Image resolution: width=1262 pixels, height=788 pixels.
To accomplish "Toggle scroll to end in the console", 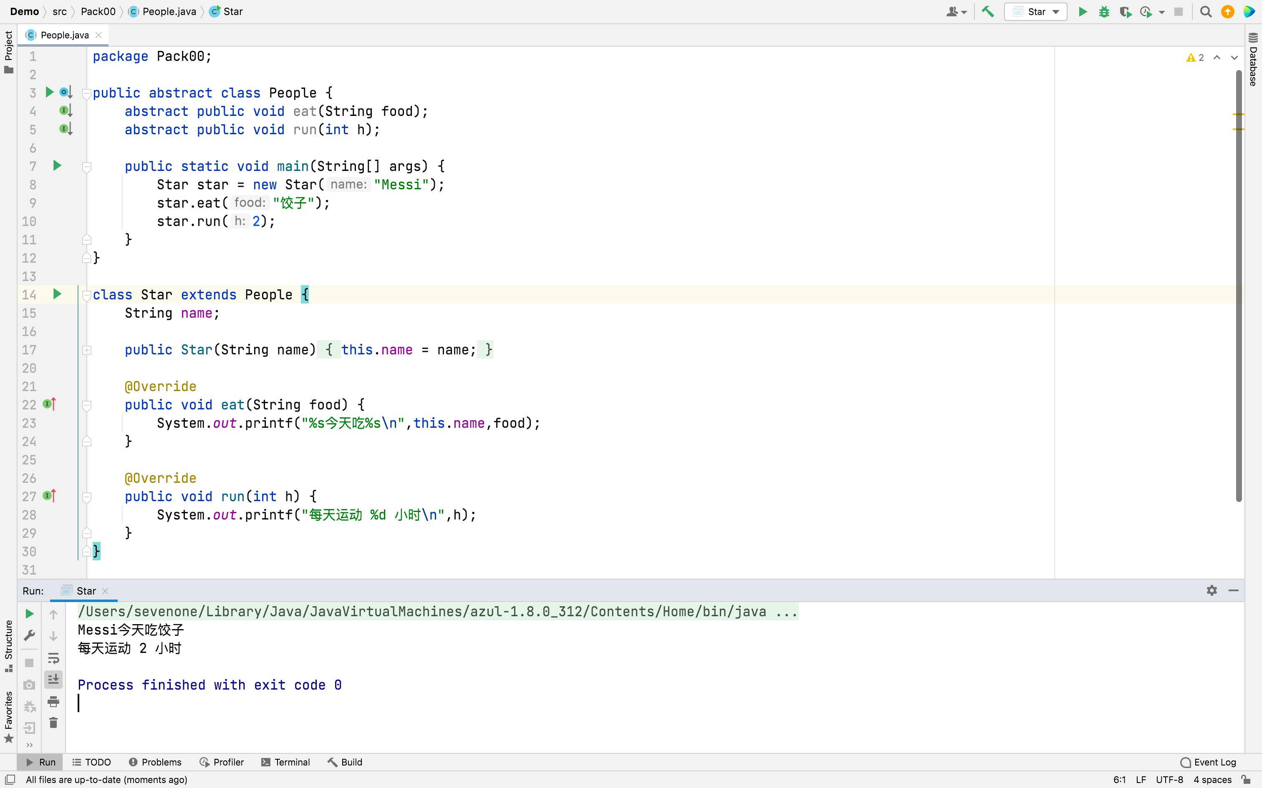I will coord(53,679).
